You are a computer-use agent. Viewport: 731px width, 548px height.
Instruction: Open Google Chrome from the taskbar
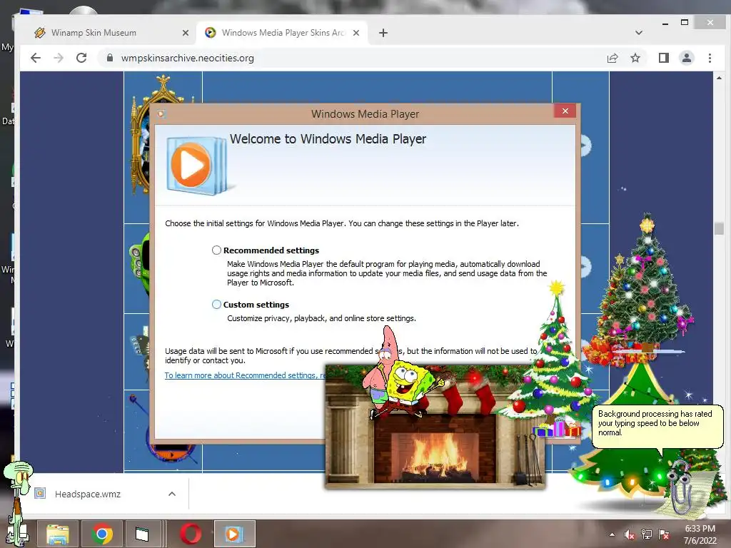point(101,534)
